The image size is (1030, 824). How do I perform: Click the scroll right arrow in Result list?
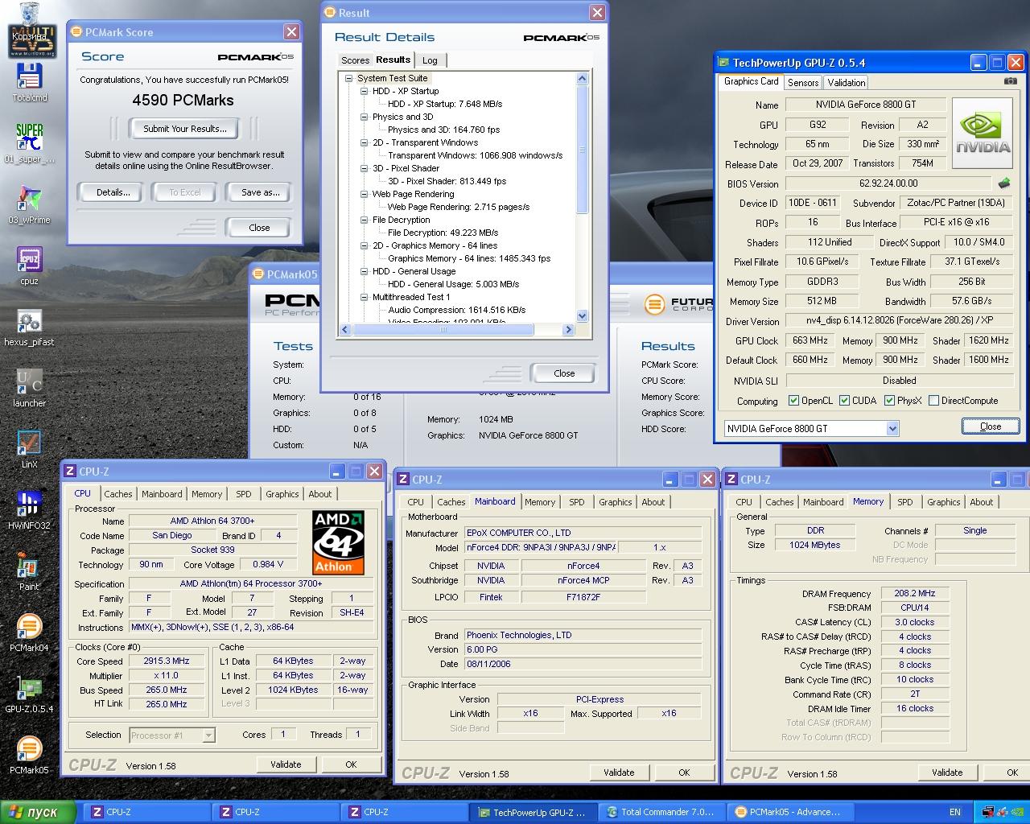tap(569, 329)
